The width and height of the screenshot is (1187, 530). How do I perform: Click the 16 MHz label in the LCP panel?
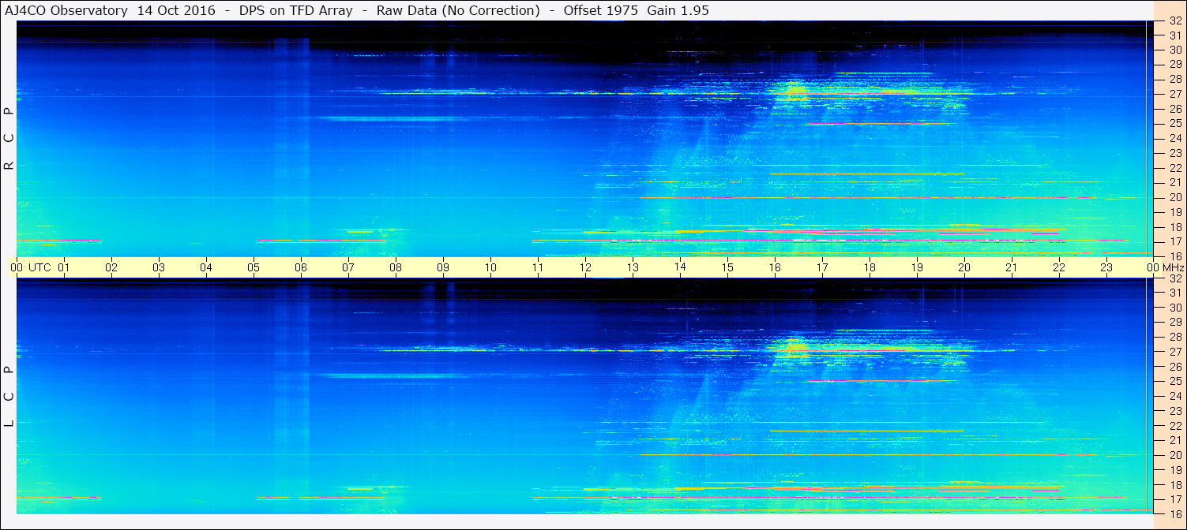[1175, 513]
